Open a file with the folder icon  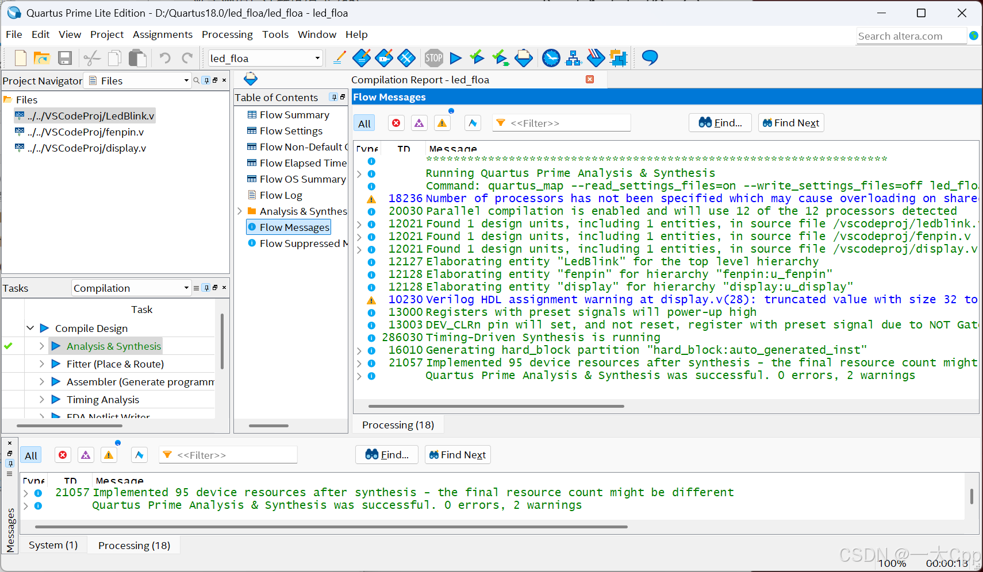[x=42, y=58]
